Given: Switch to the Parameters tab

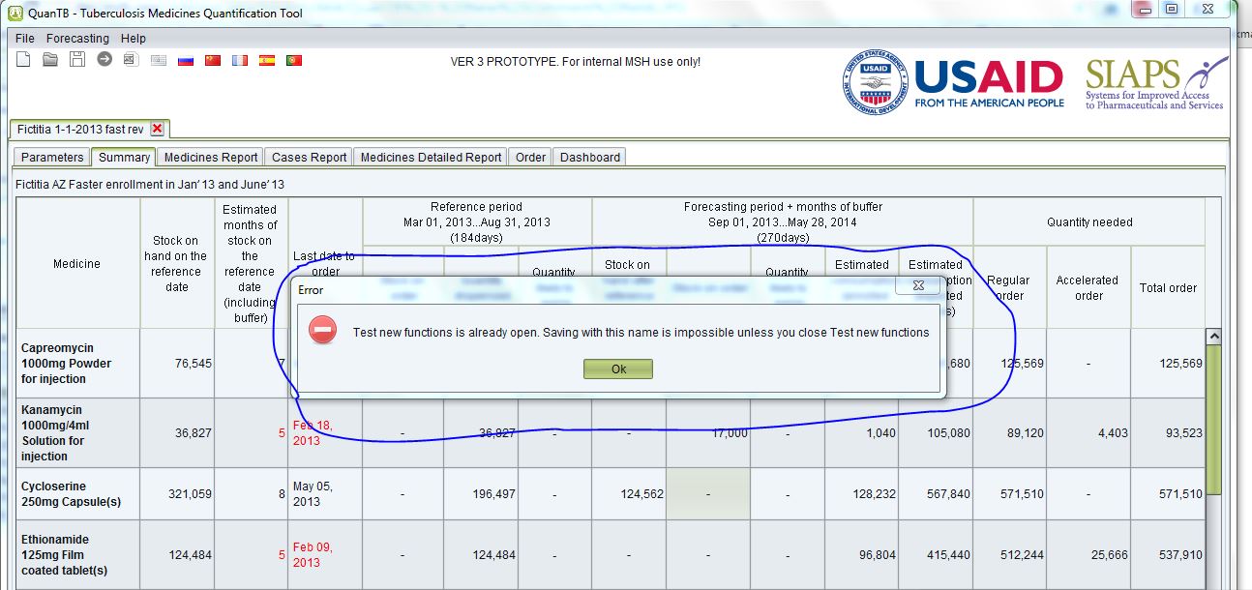Looking at the screenshot, I should [x=52, y=157].
